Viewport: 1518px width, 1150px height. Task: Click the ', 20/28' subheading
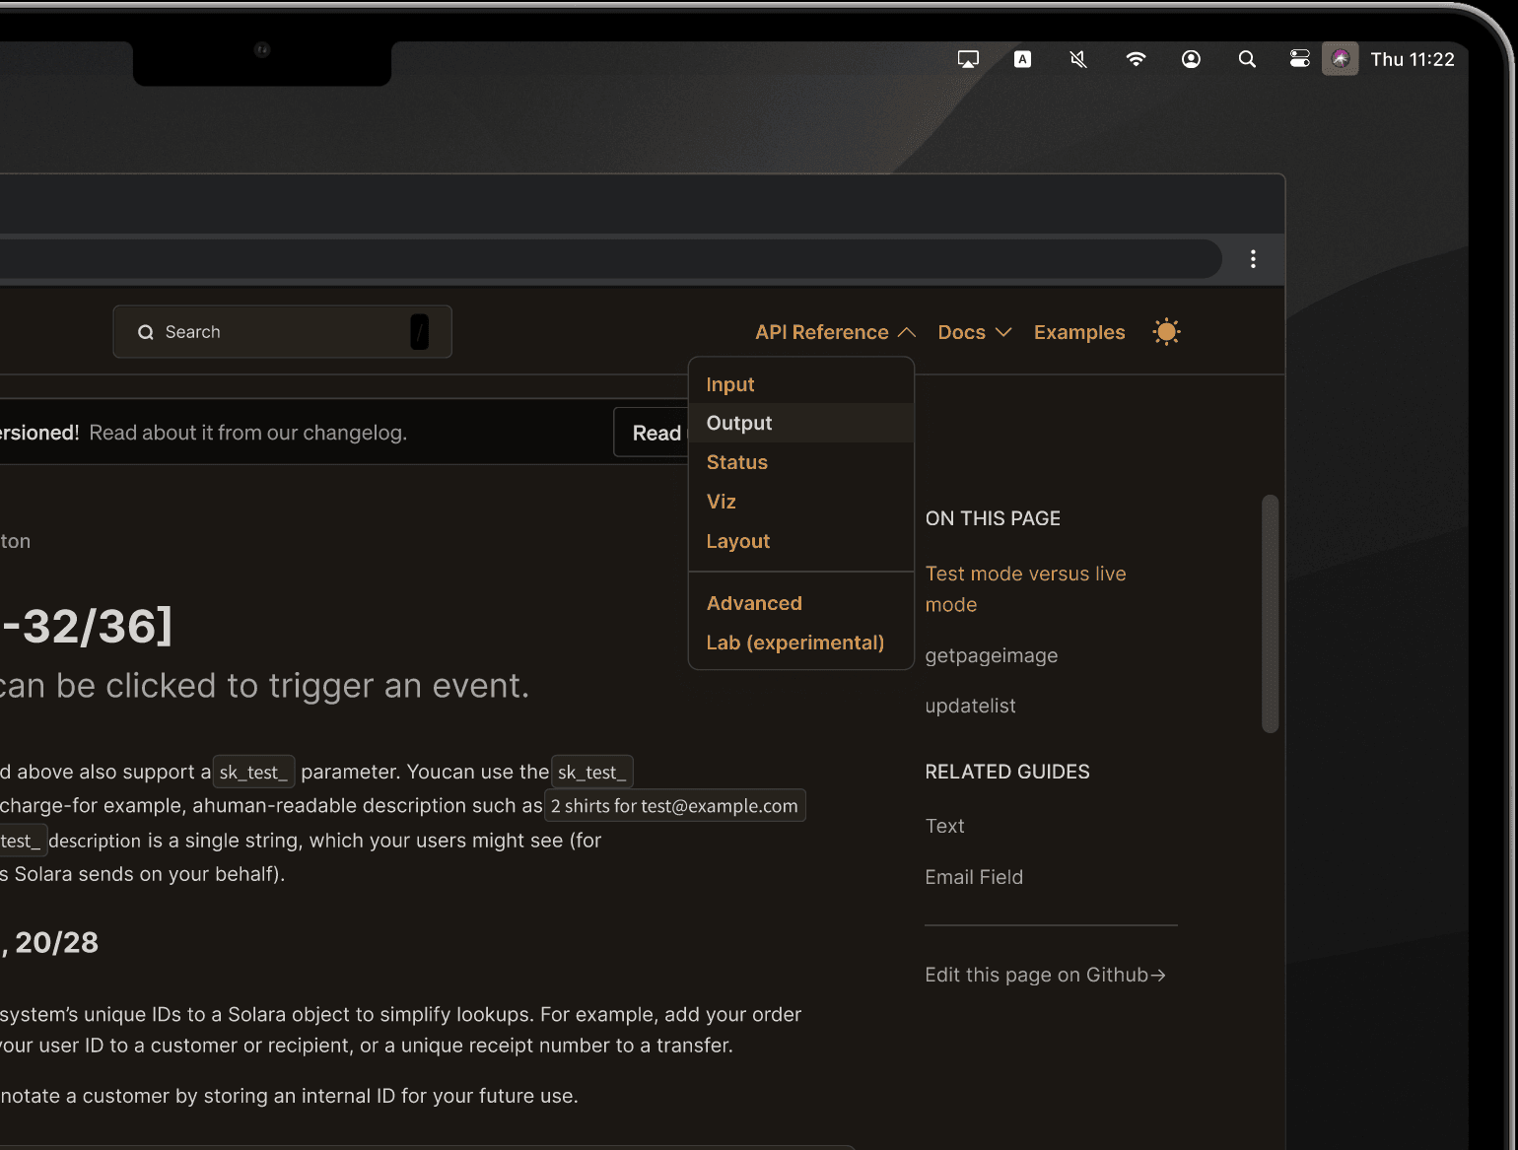click(x=49, y=943)
